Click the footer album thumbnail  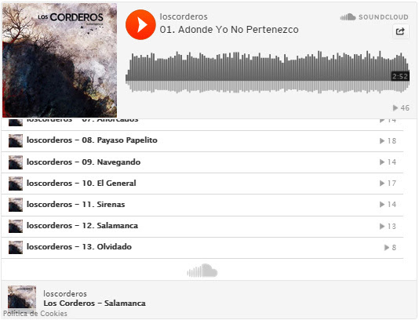pyautogui.click(x=22, y=299)
